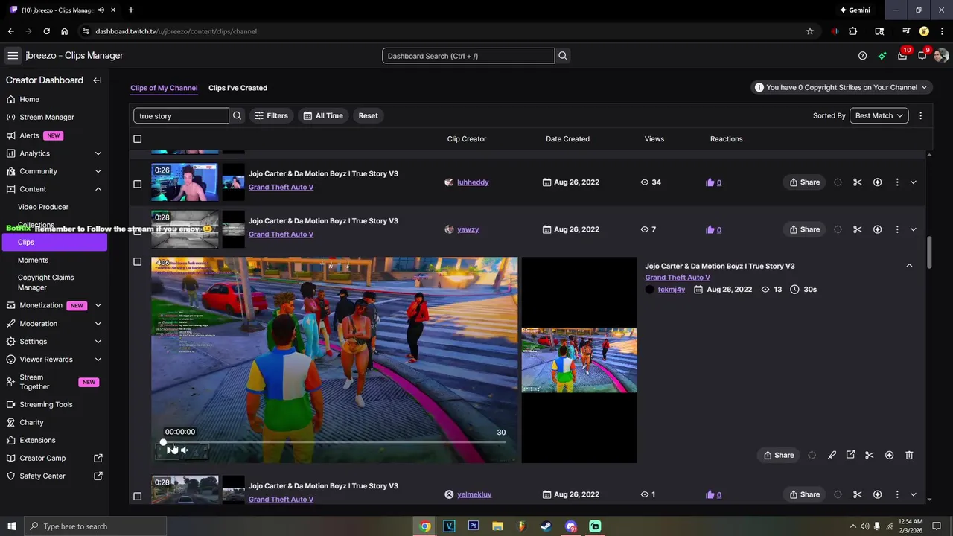Play the expanded clip video
This screenshot has width=953, height=536.
point(169,450)
